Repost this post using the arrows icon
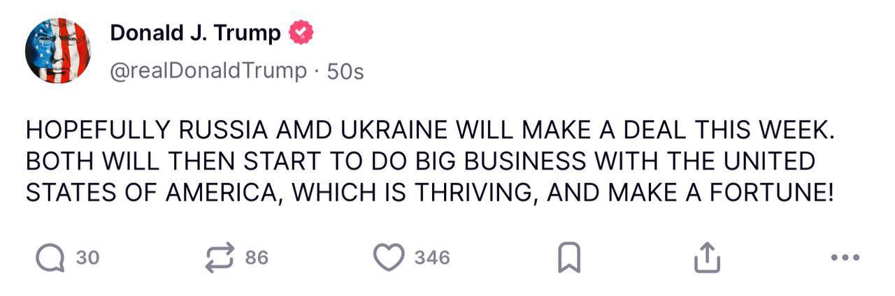This screenshot has width=895, height=296. 219,258
